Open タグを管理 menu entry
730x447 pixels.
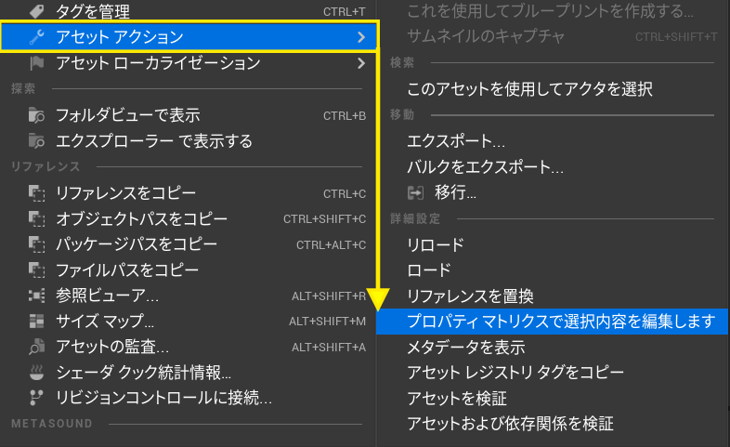189,11
